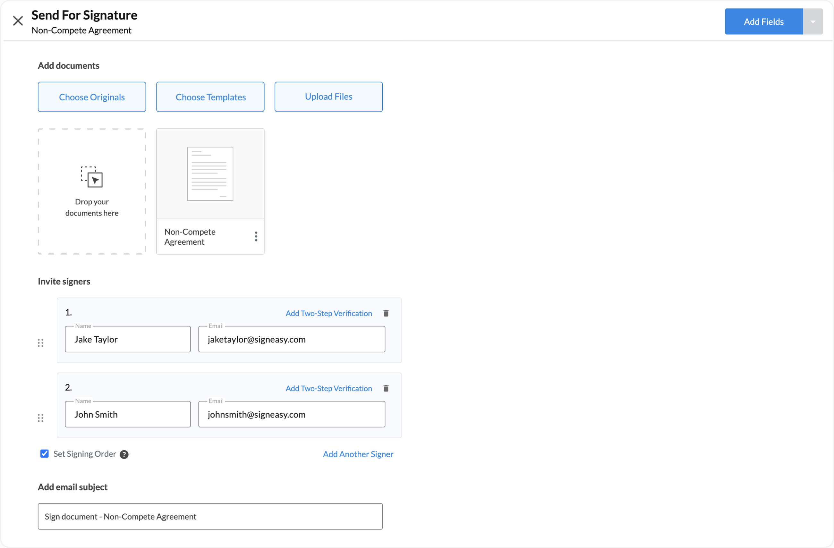Delete signer Jake Taylor using the trash icon
The width and height of the screenshot is (834, 548).
pyautogui.click(x=386, y=313)
